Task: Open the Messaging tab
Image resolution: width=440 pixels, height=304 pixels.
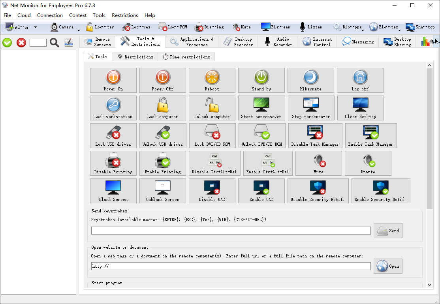Action: (358, 42)
